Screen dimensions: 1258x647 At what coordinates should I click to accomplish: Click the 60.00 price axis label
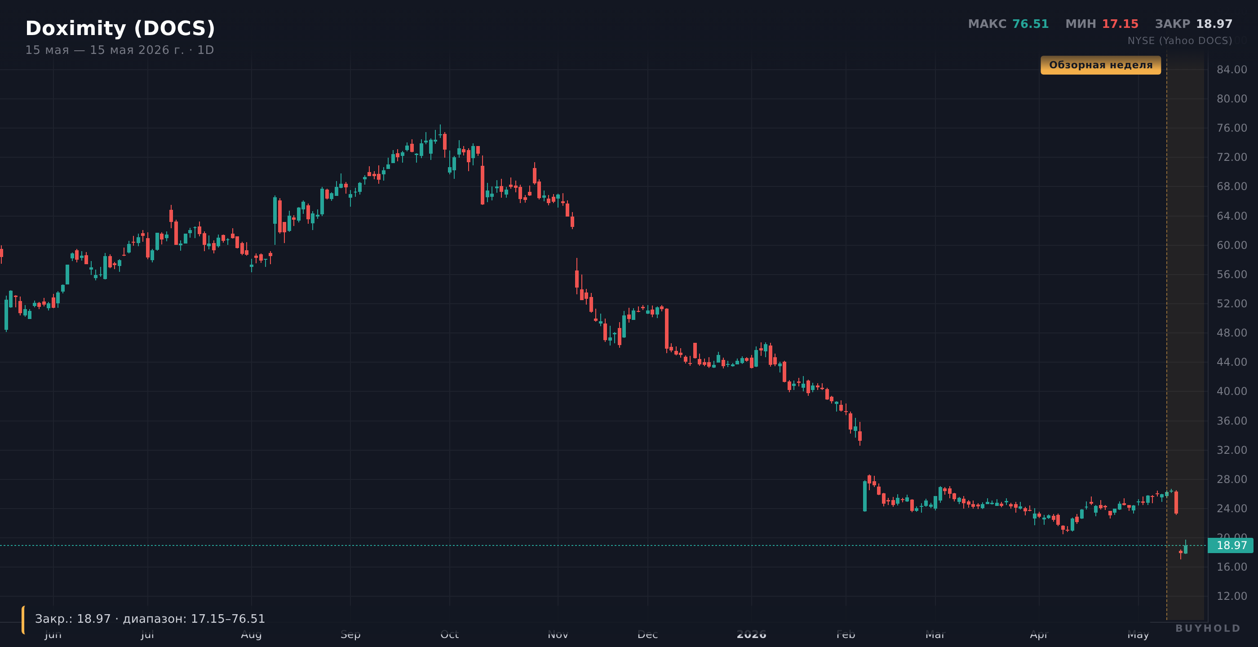(x=1231, y=245)
